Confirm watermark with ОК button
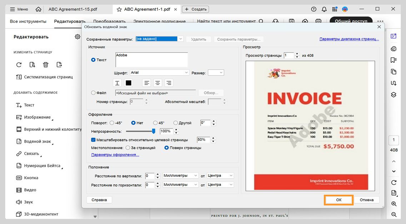Screen dimensions: 406x224 339,200
